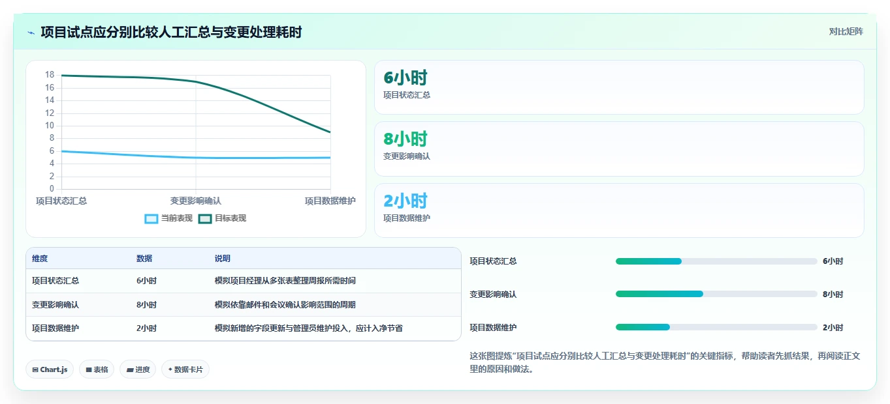Screen dimensions: 890x404
Task: Click the 说明 column header
Action: tap(223, 259)
